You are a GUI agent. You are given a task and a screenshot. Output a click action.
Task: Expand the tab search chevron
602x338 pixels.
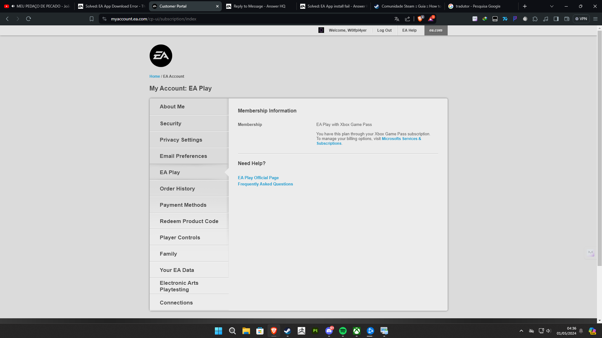click(552, 6)
